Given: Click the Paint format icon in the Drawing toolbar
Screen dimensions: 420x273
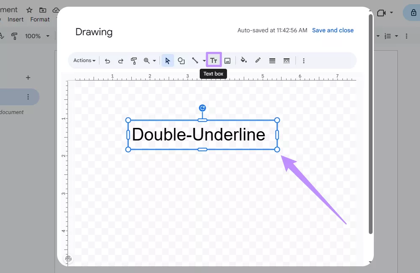Looking at the screenshot, I should (134, 60).
